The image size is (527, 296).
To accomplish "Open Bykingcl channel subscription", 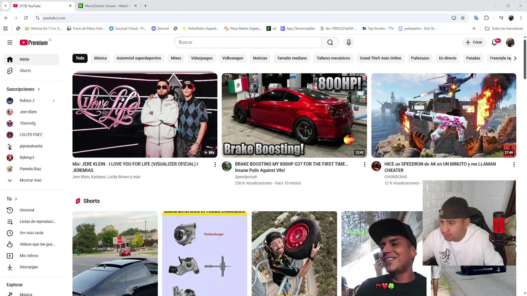I will pyautogui.click(x=31, y=157).
